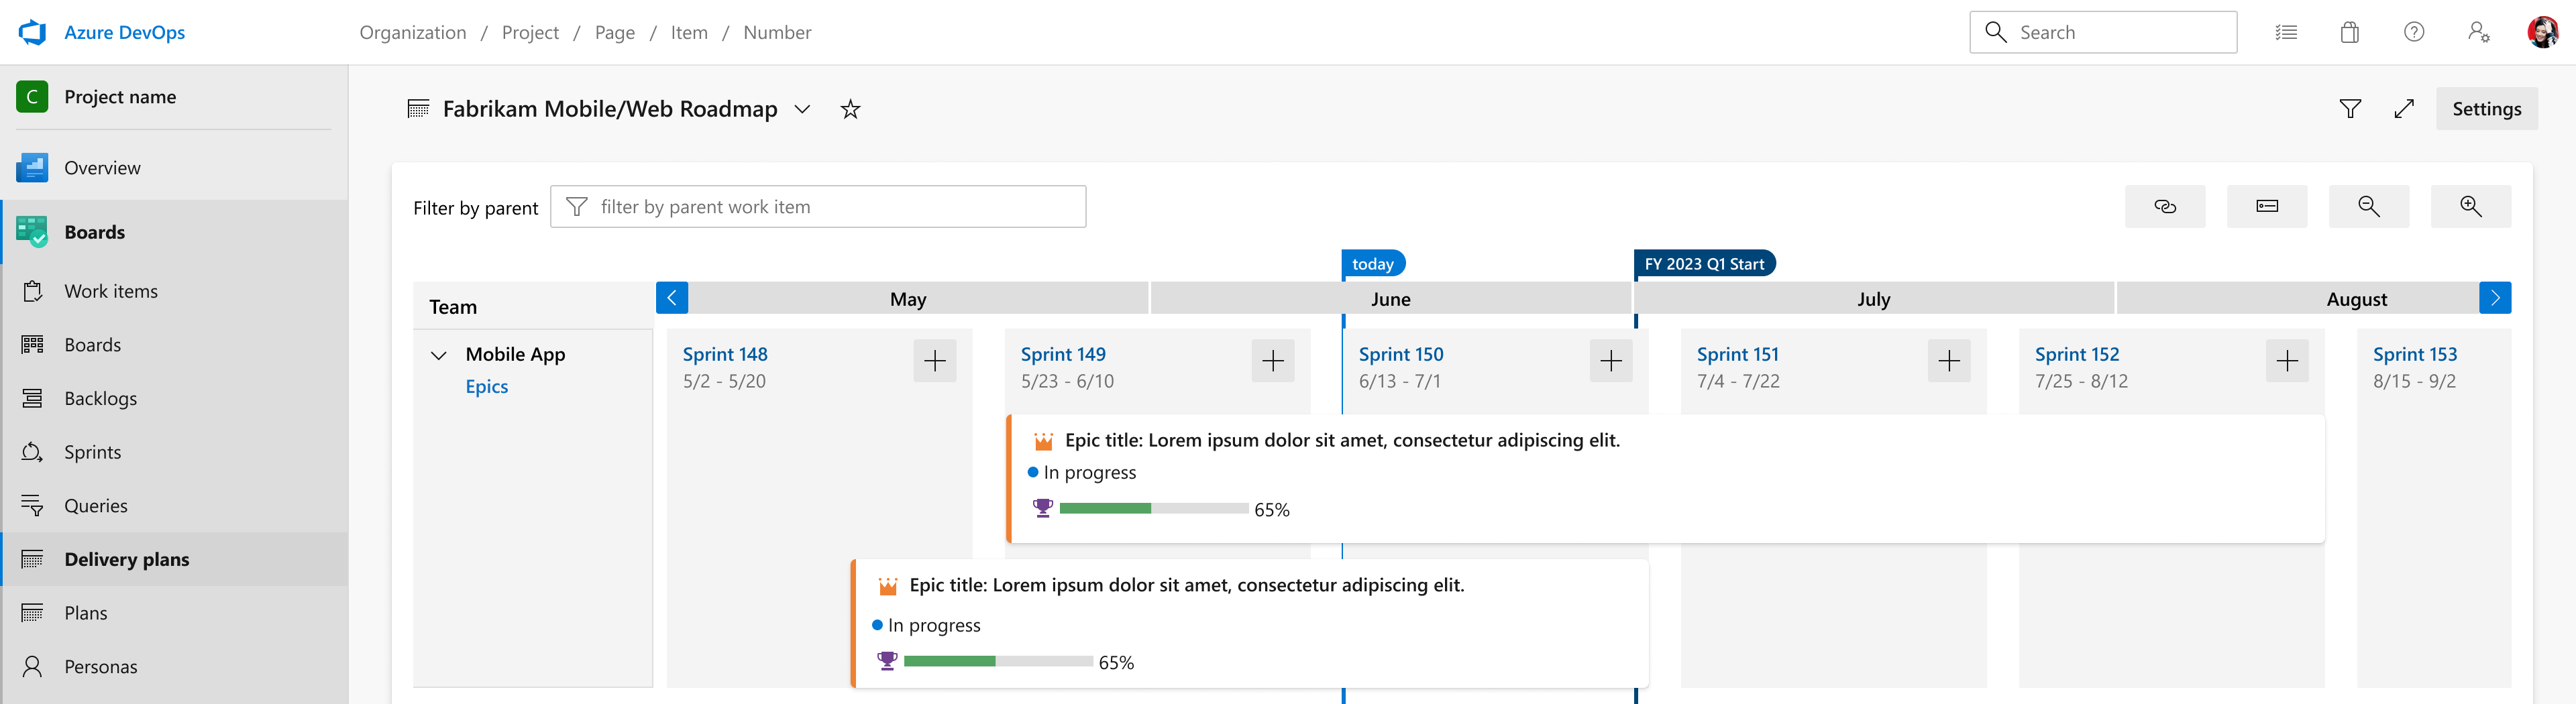Focus the Search box in the header
The image size is (2576, 704).
(2103, 32)
